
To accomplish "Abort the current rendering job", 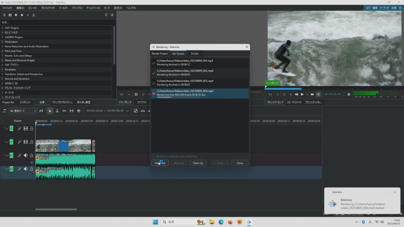I will [160, 163].
